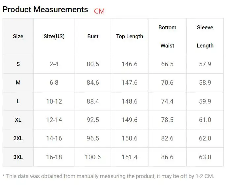Click the Bust column header
The height and width of the screenshot is (186, 229).
[x=93, y=36]
